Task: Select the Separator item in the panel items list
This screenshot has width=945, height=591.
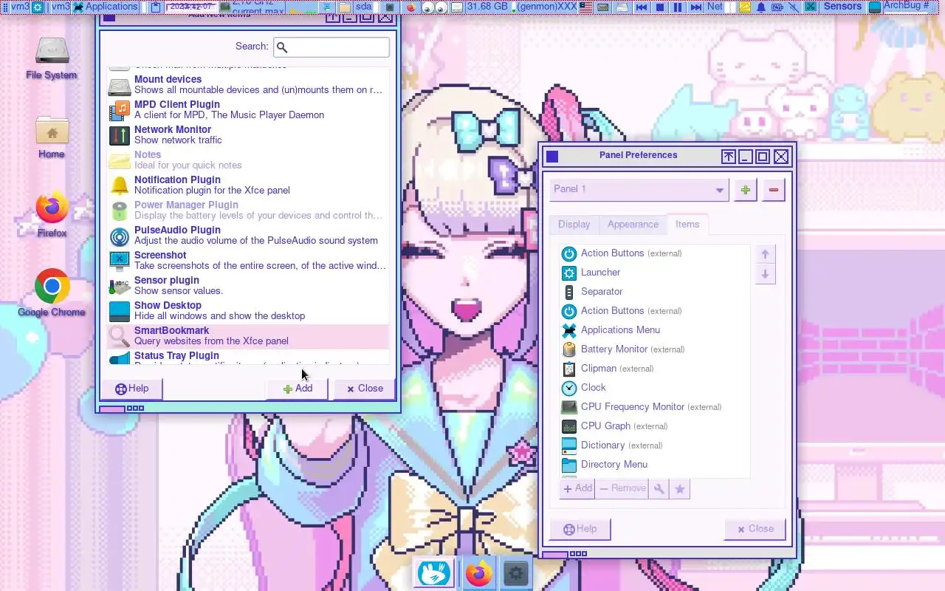Action: [x=655, y=292]
